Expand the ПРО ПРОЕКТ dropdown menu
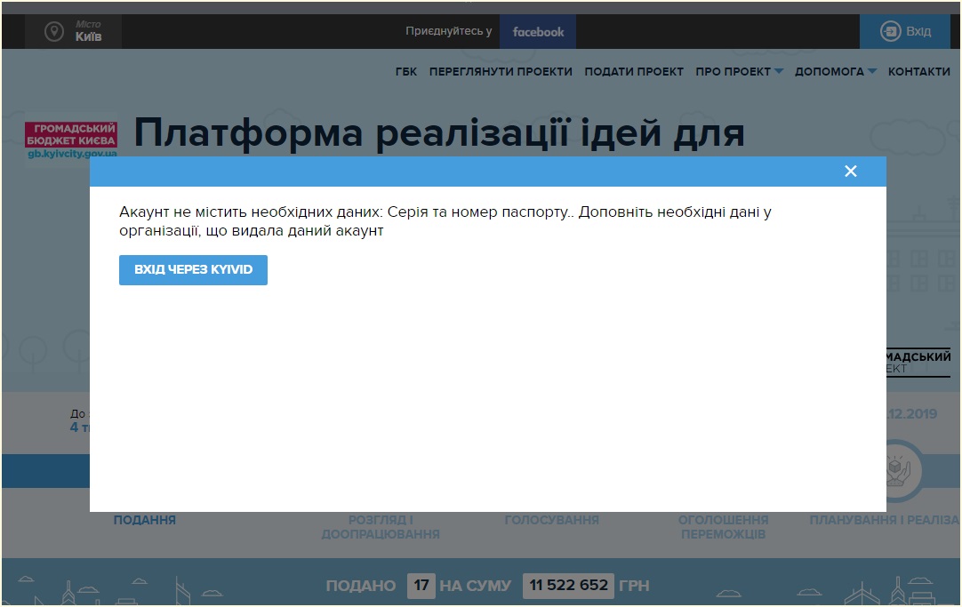 click(739, 72)
